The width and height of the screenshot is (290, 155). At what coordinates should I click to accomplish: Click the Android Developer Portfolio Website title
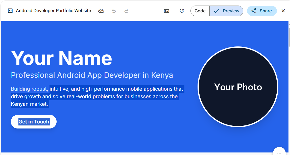[x=53, y=11]
